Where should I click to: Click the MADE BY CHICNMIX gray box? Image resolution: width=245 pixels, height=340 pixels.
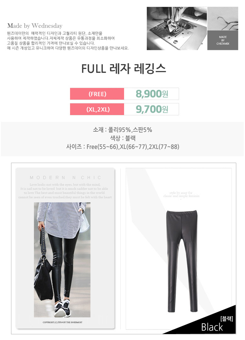[x=223, y=40]
